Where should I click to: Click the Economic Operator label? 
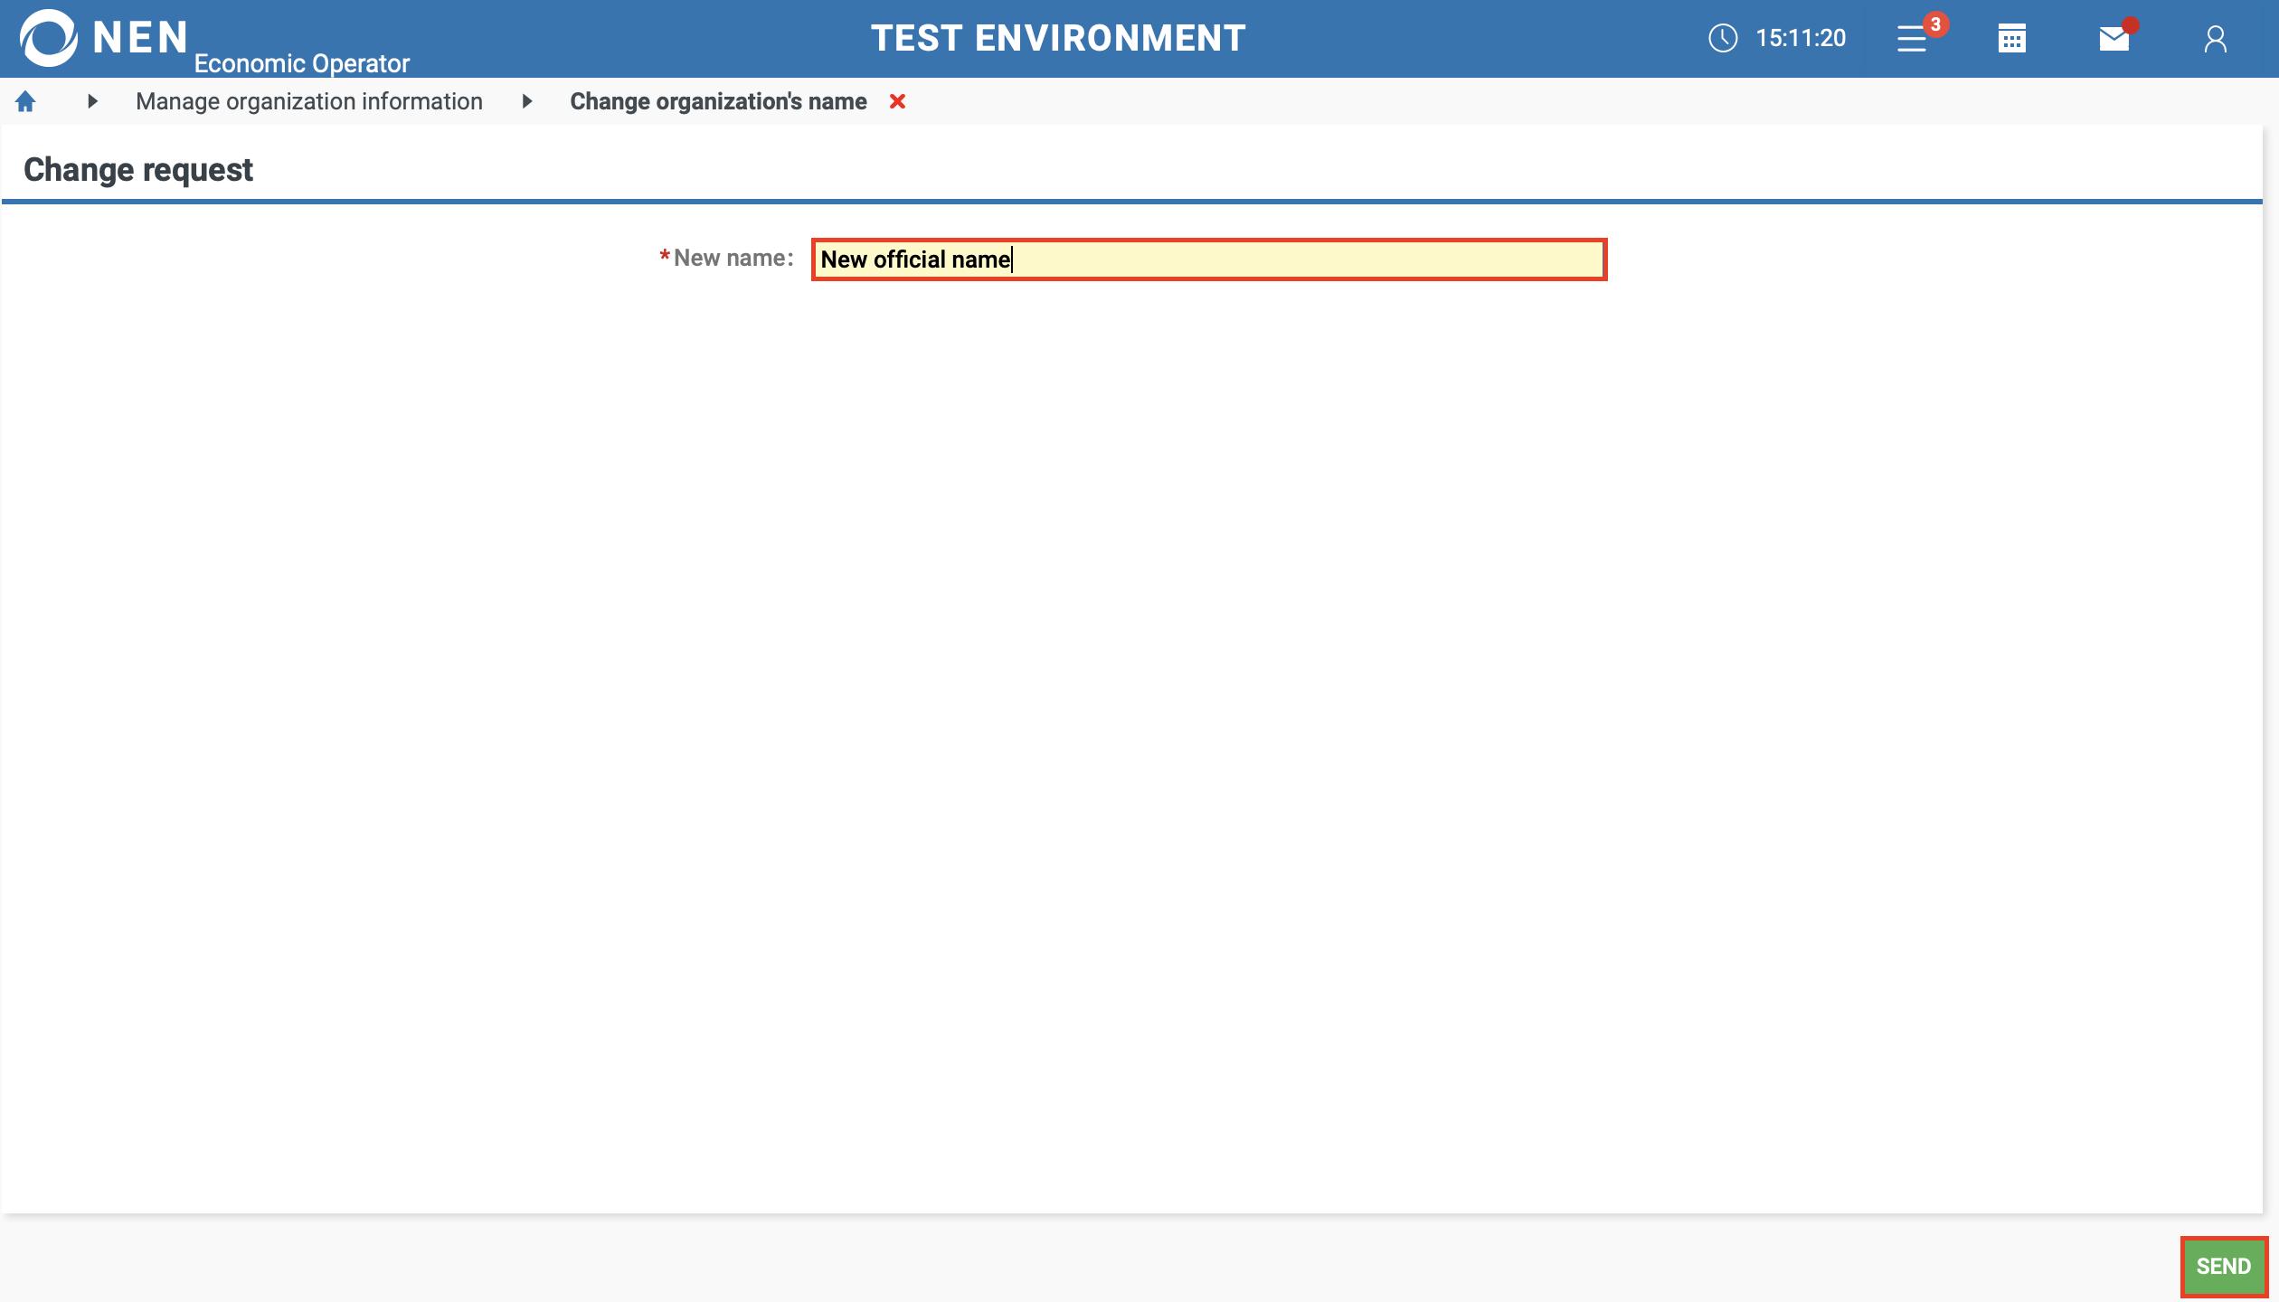click(x=302, y=63)
